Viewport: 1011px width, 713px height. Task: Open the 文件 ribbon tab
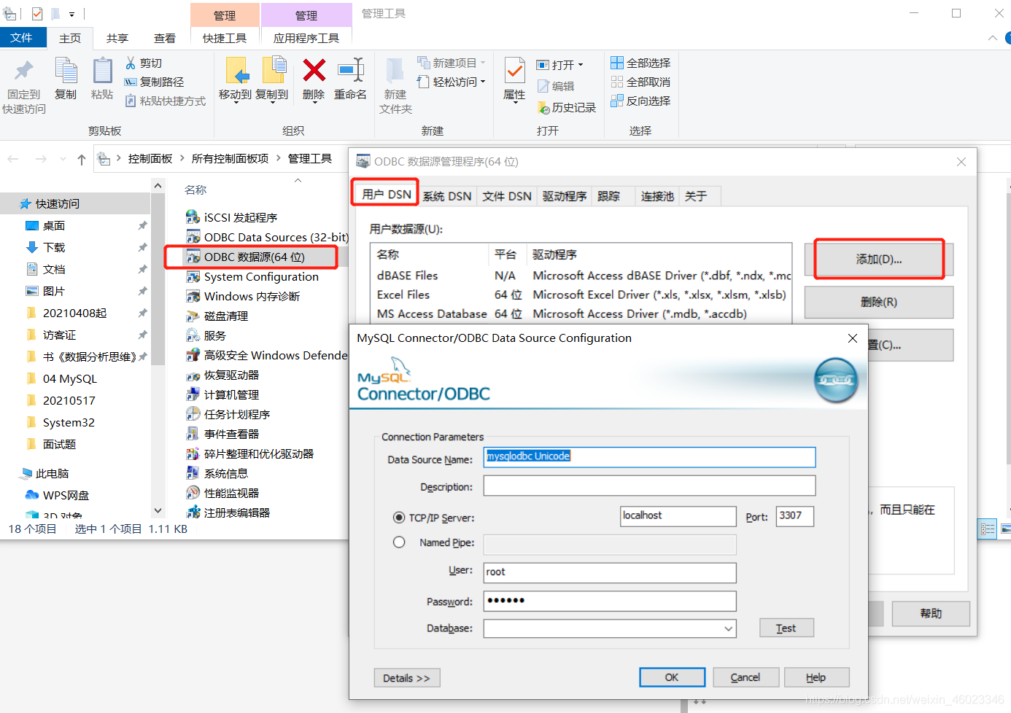pyautogui.click(x=22, y=38)
